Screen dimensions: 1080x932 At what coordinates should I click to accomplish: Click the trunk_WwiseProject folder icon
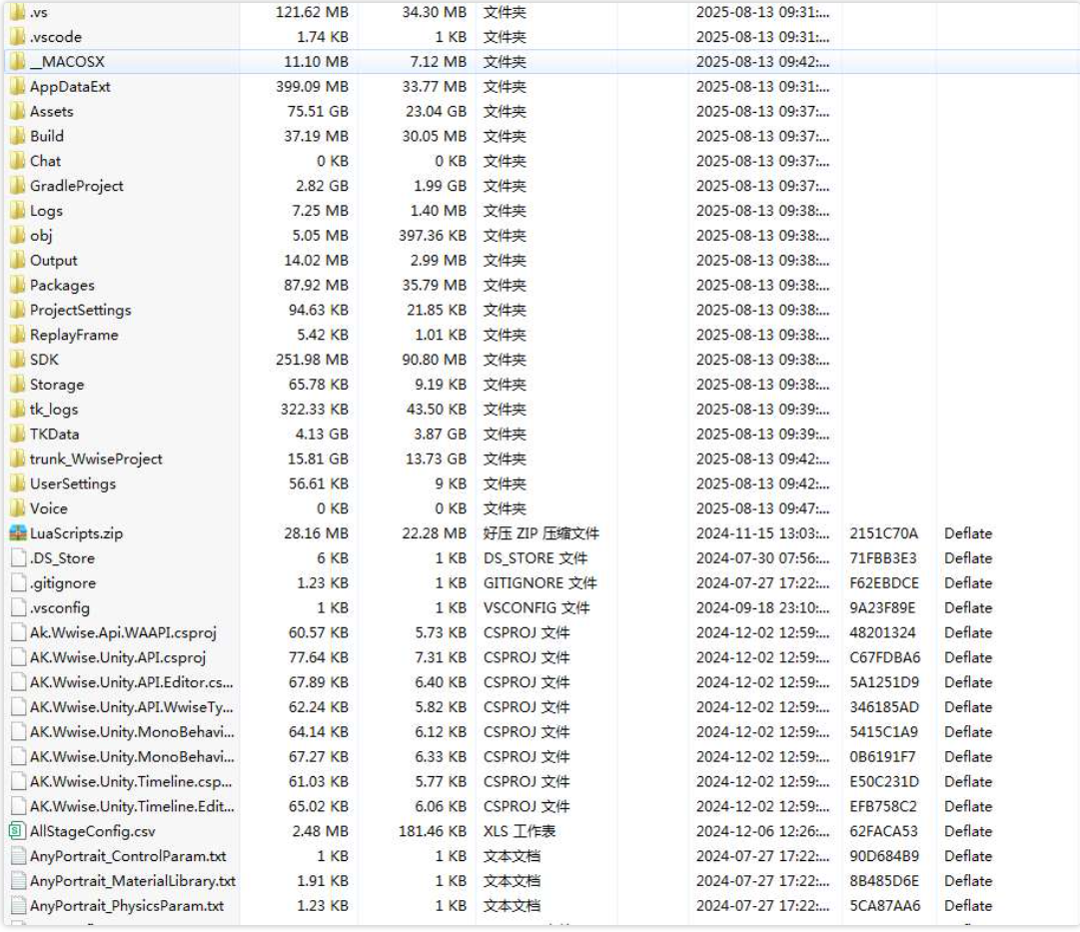click(x=17, y=459)
